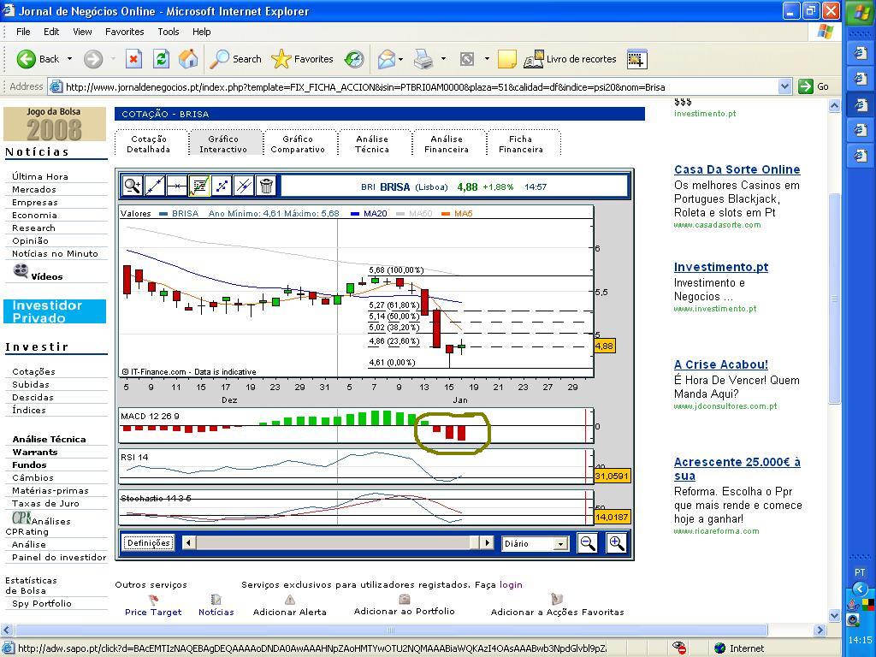Open the Tools menu
Viewport: 876px width, 657px height.
pyautogui.click(x=169, y=32)
